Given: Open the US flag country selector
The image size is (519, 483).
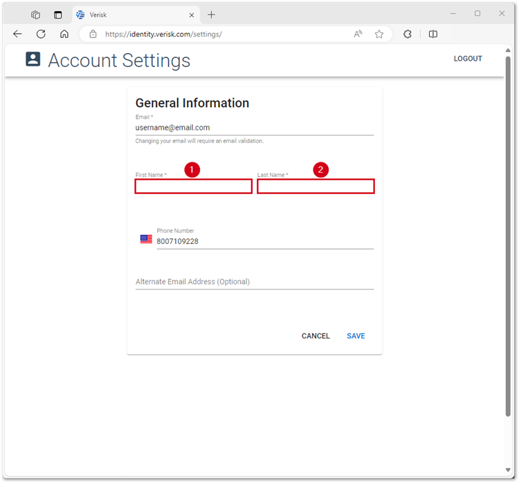Looking at the screenshot, I should [x=146, y=239].
